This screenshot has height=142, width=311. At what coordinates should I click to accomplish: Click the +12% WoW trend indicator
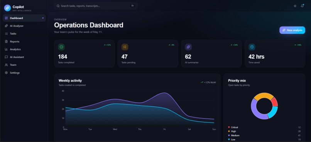pos(208,82)
